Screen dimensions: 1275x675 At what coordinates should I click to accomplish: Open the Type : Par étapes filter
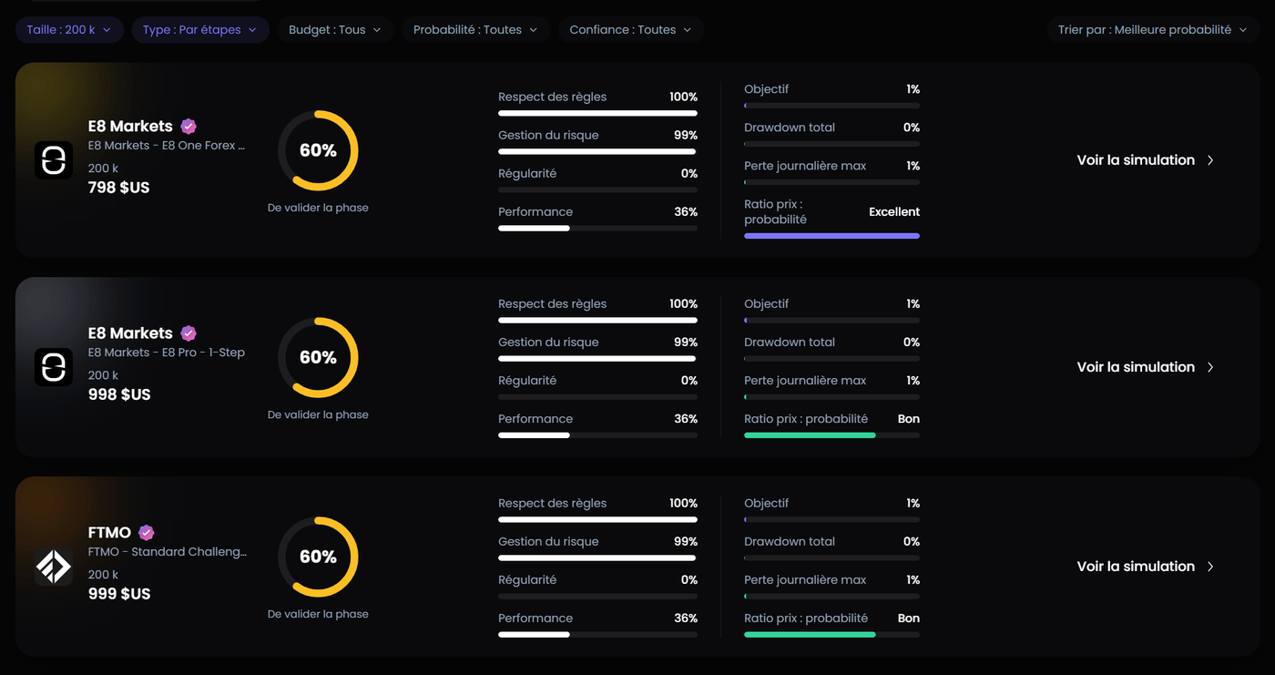click(200, 30)
